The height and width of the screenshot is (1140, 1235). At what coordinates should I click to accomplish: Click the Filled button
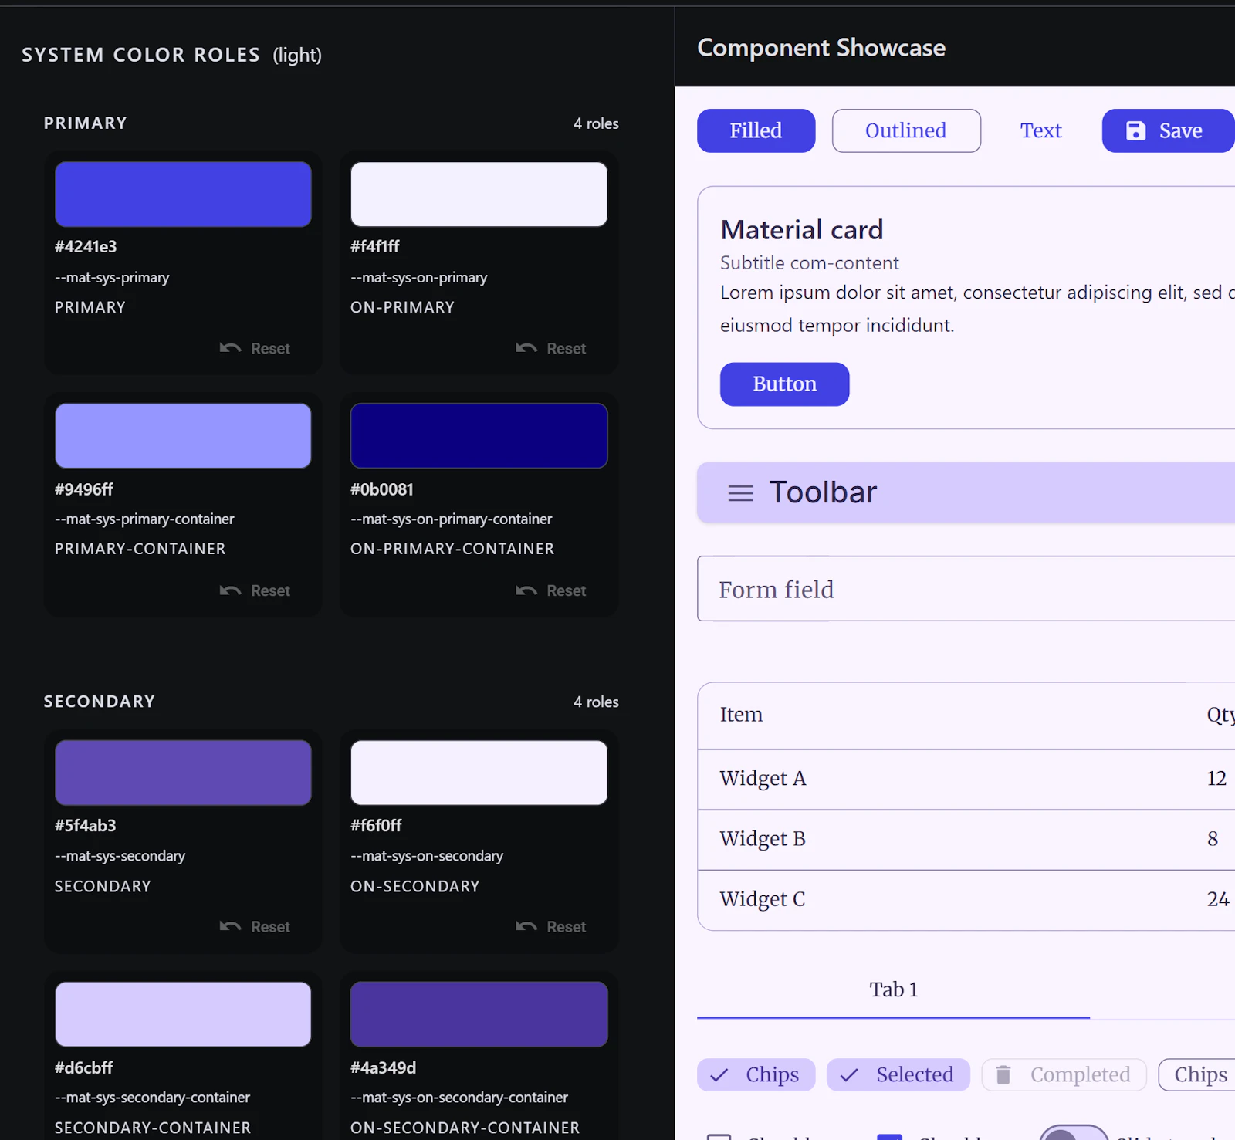click(756, 130)
